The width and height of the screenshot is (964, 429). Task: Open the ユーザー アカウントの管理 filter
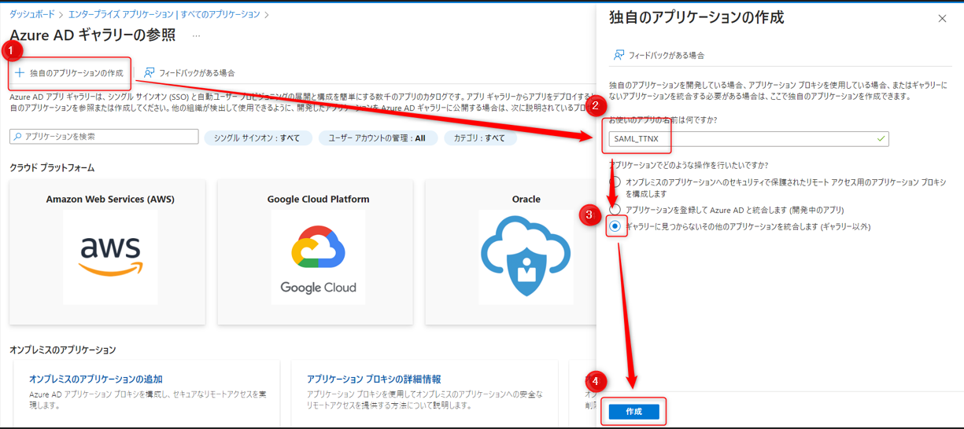(377, 138)
